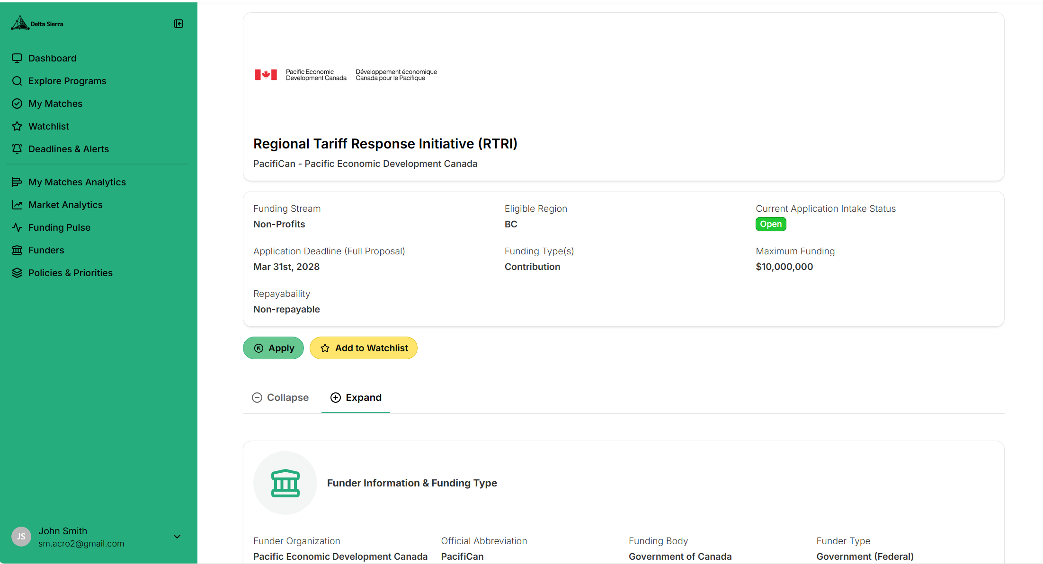Screen dimensions: 1043x564
Task: Click the Watchlist star icon in sidebar
Action: pyautogui.click(x=17, y=126)
